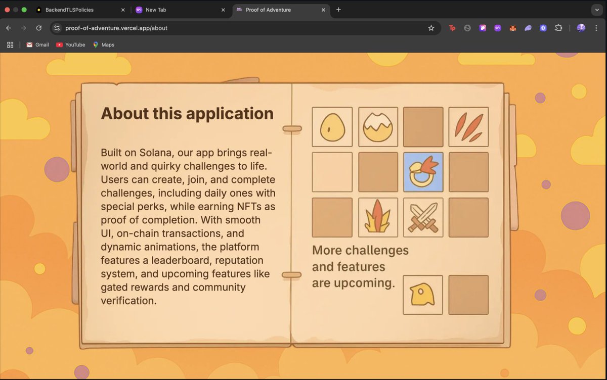This screenshot has height=380, width=607.
Task: Click the light empty tile below the egg
Action: click(x=332, y=172)
